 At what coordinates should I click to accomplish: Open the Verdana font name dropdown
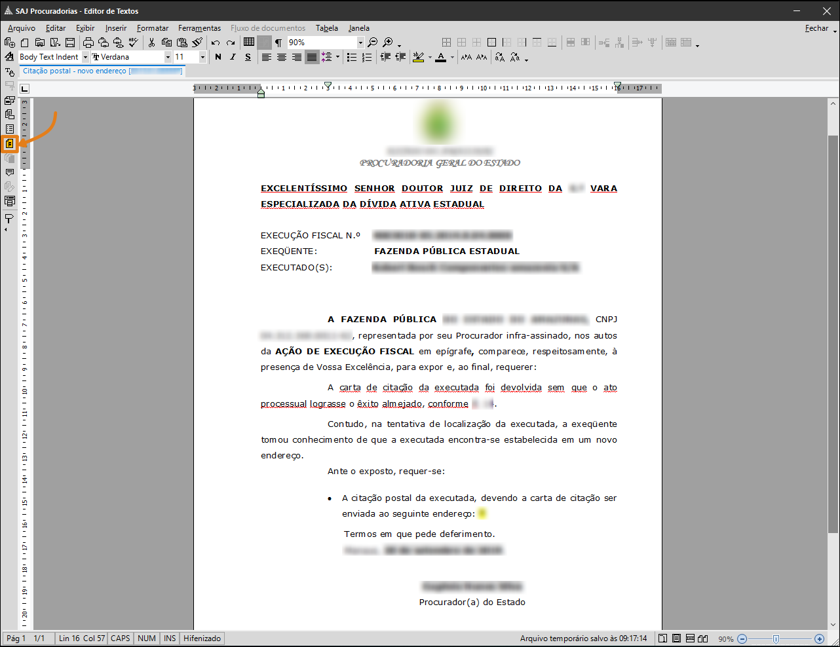tap(168, 57)
